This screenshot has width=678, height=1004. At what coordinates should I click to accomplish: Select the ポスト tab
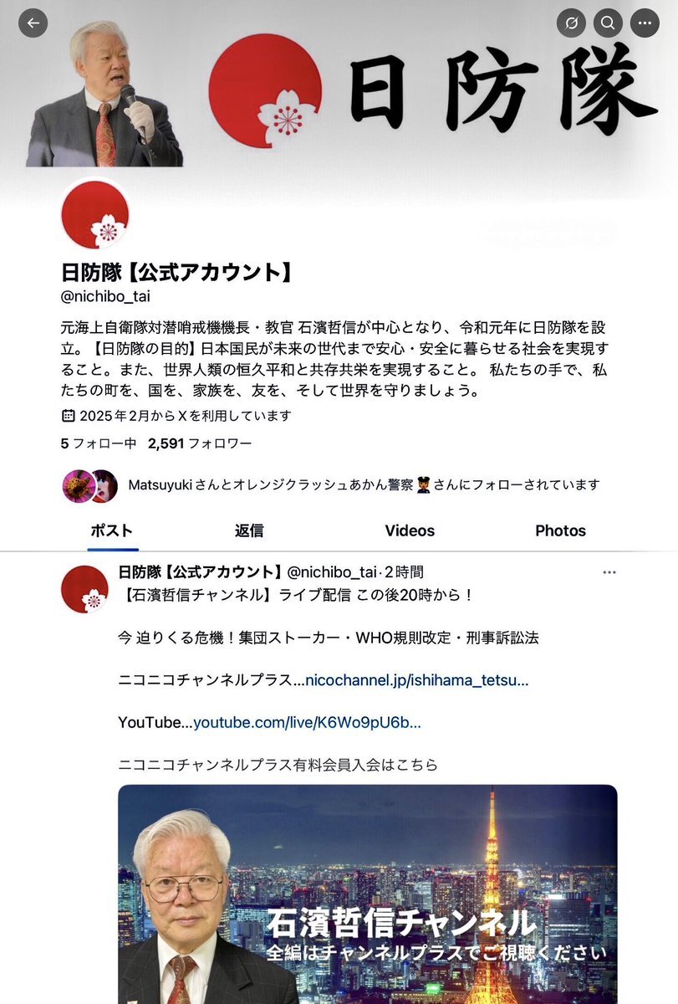click(111, 530)
